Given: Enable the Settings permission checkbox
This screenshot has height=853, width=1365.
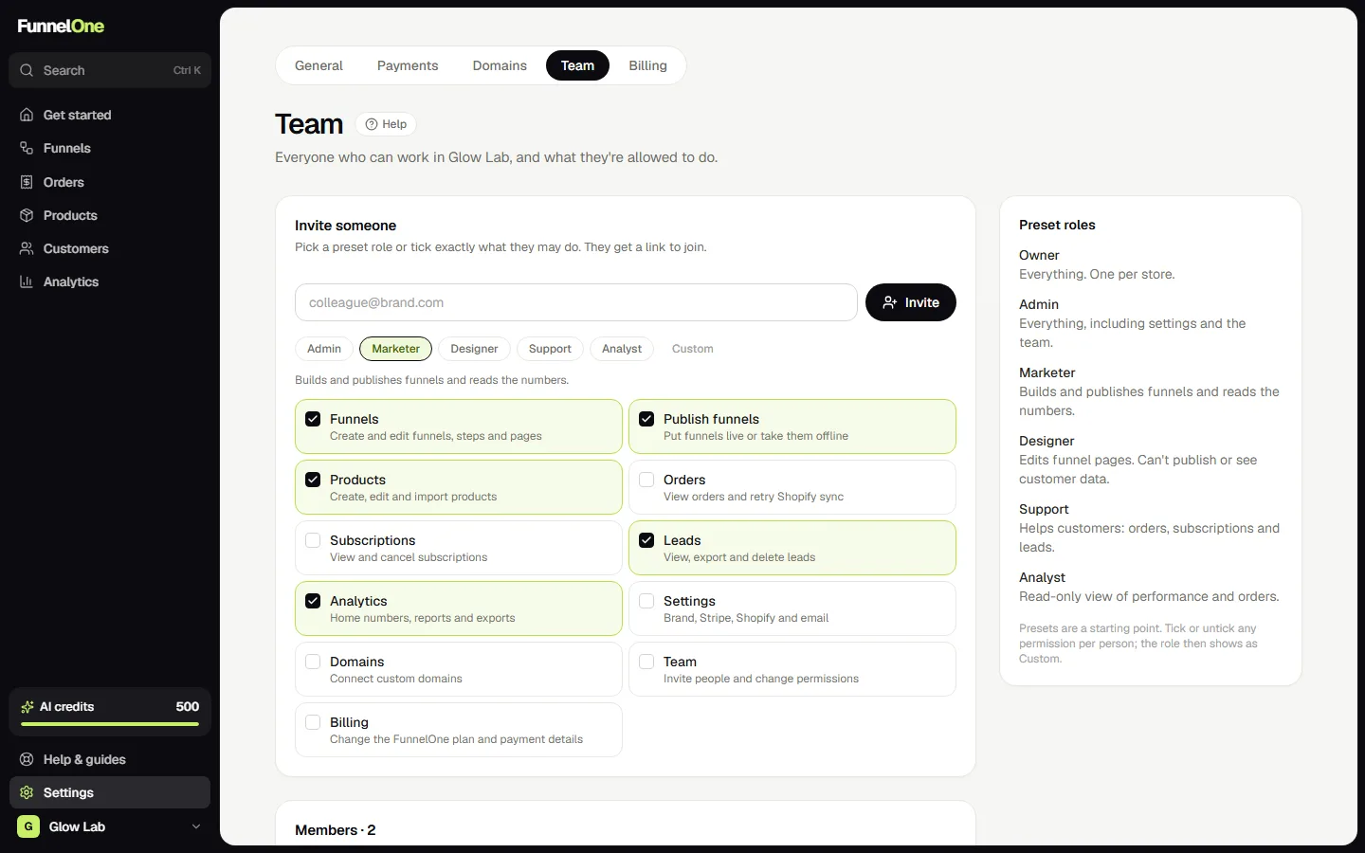Looking at the screenshot, I should click(646, 601).
